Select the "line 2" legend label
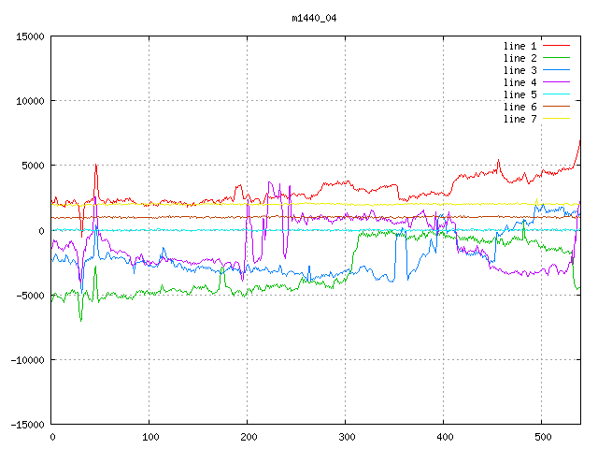The width and height of the screenshot is (598, 449). click(520, 58)
